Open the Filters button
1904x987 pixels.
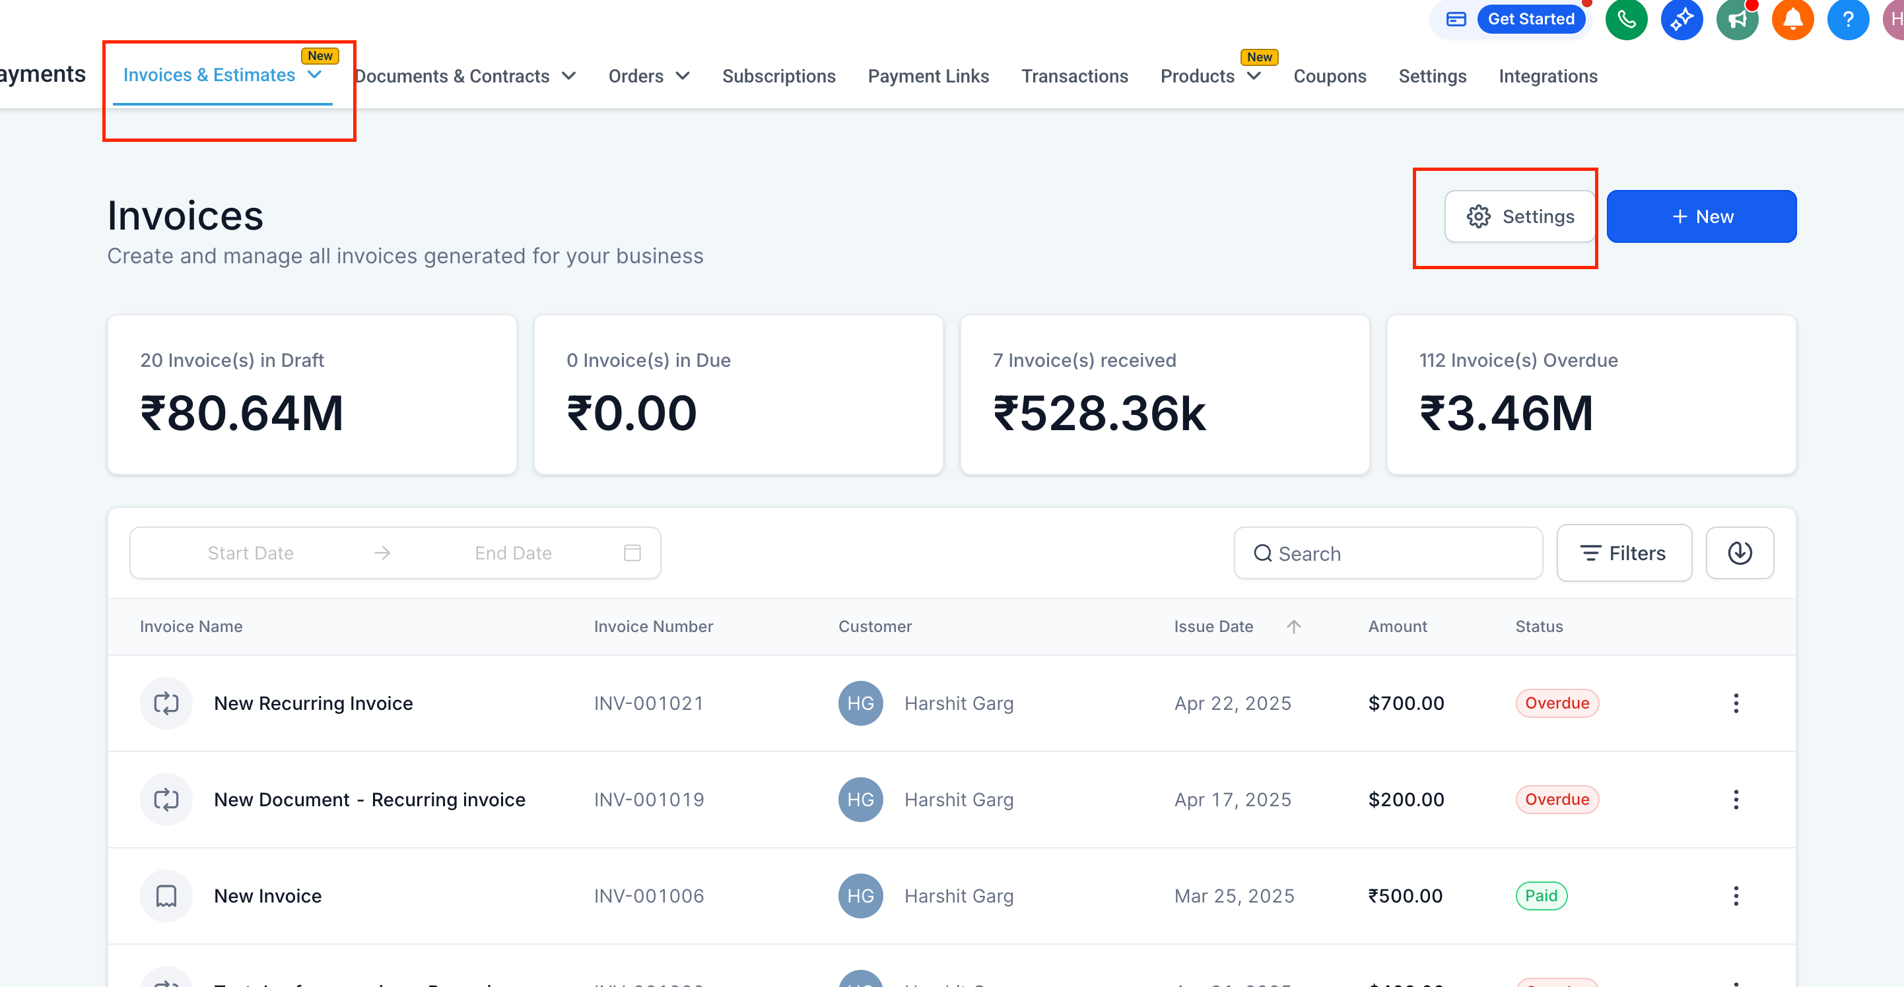pyautogui.click(x=1623, y=553)
